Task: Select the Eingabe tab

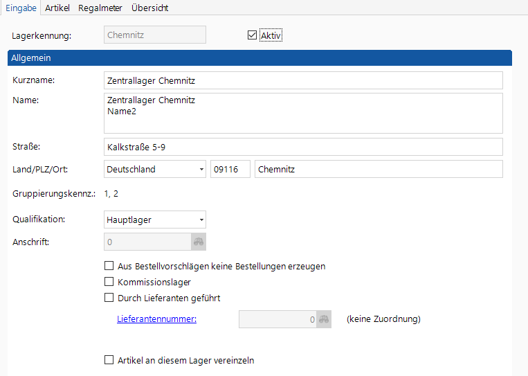Action: pyautogui.click(x=21, y=8)
